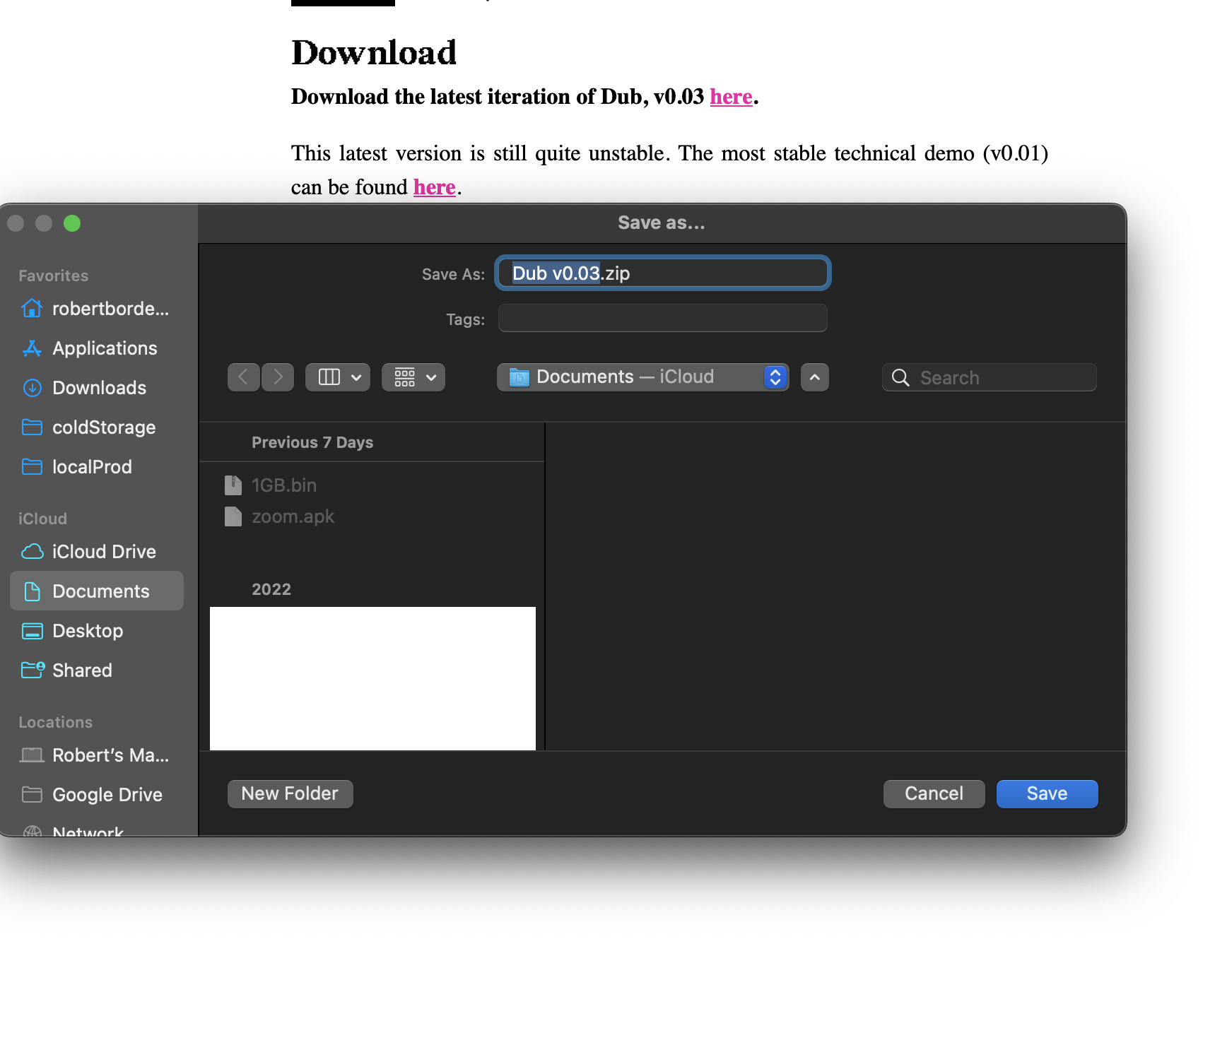
Task: Click into the Tags field
Action: [663, 318]
